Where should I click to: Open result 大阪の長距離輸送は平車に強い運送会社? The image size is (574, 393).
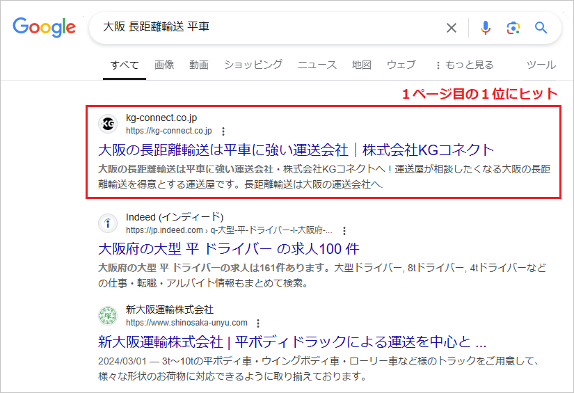296,150
